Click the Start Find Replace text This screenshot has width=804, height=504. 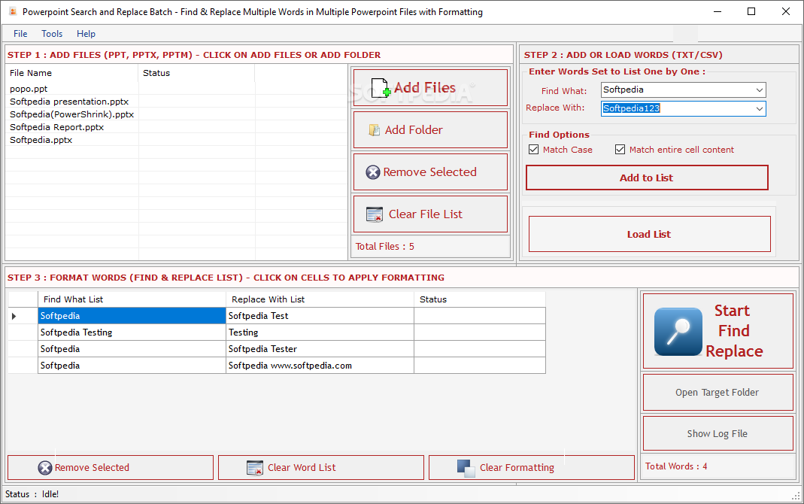pyautogui.click(x=734, y=331)
